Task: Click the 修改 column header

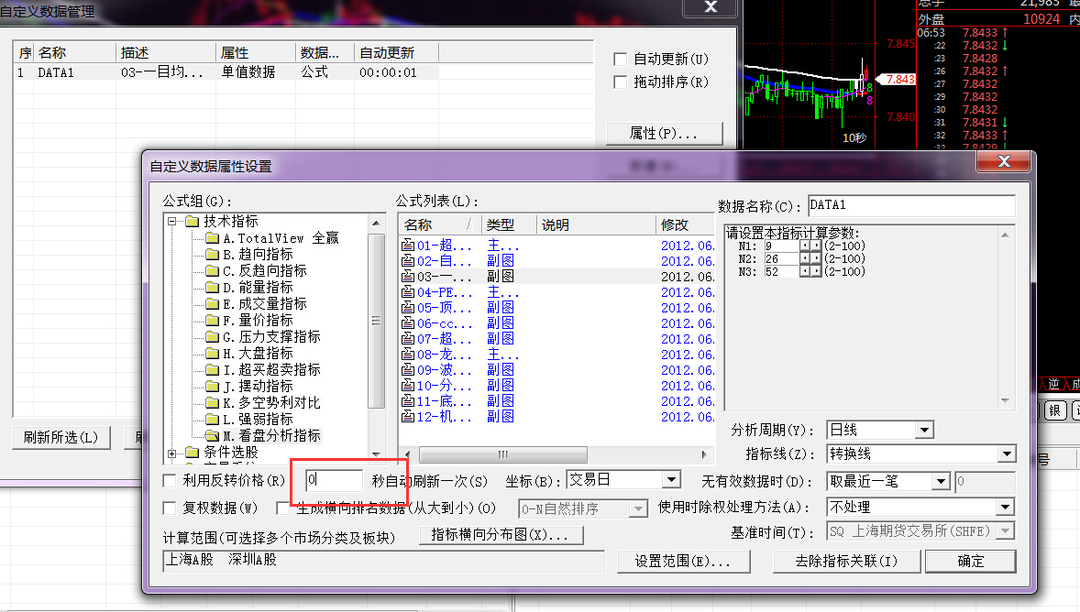Action: [683, 224]
